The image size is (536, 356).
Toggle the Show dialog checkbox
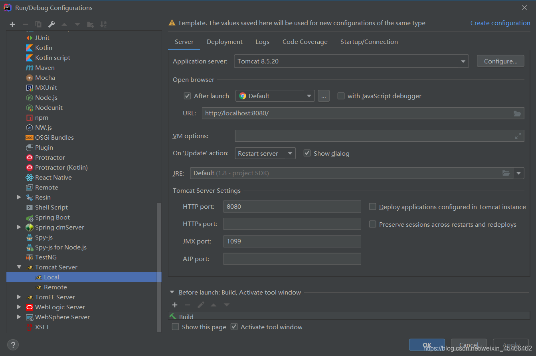click(307, 153)
